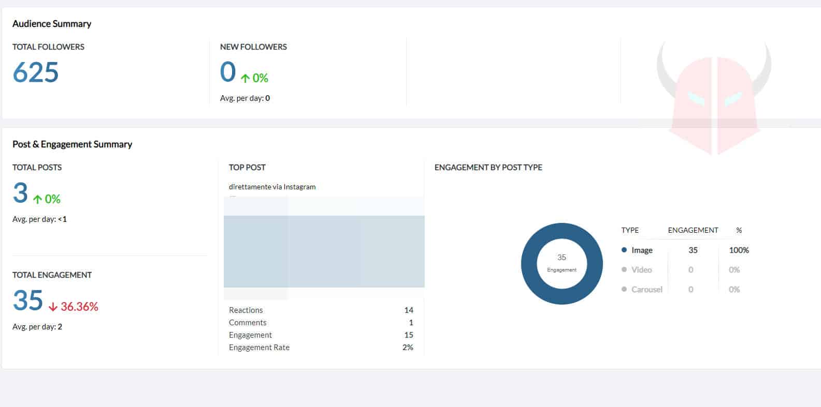Click the Reactions value 14
This screenshot has width=821, height=407.
click(409, 310)
